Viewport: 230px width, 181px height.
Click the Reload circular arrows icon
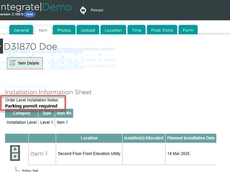pyautogui.click(x=83, y=10)
